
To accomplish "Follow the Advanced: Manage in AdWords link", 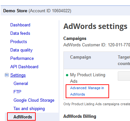I will pos(87,91).
